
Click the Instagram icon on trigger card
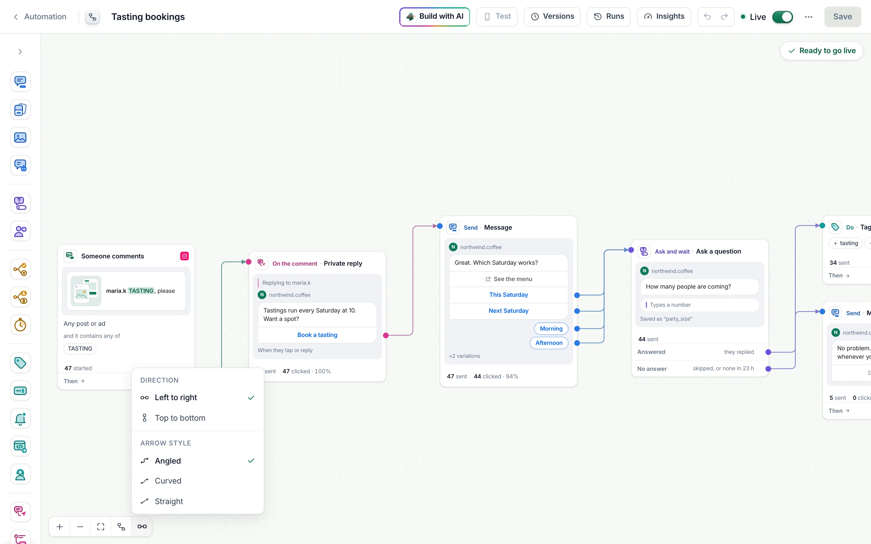pyautogui.click(x=185, y=256)
